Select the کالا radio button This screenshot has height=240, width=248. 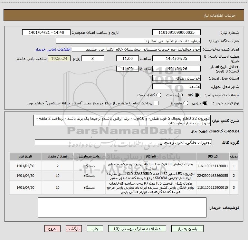[197, 95]
